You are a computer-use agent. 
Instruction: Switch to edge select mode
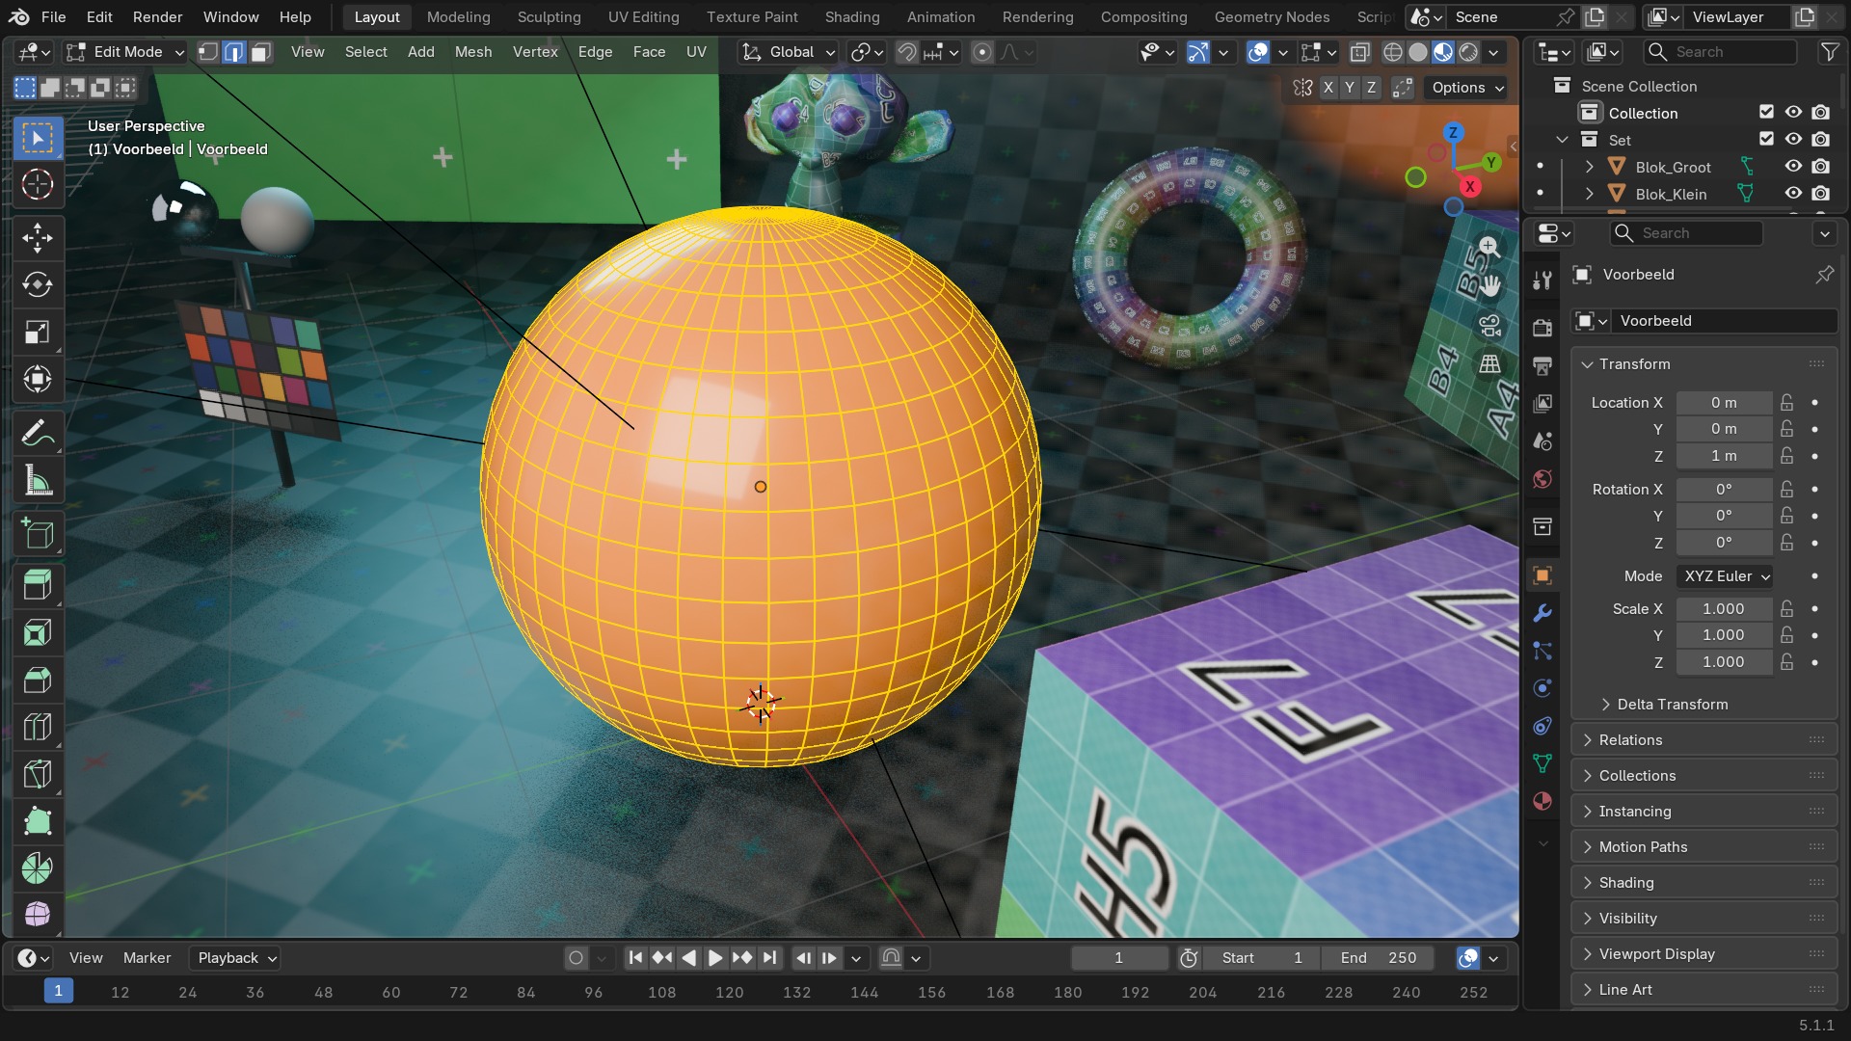coord(233,52)
